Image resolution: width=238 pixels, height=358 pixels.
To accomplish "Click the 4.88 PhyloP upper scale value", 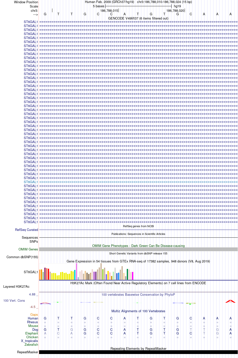I will pos(32,294).
